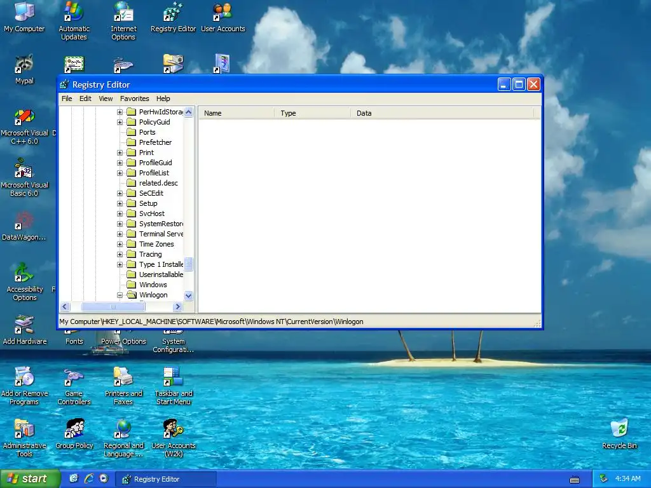Expand the ProfileList key
This screenshot has width=651, height=488.
point(120,173)
